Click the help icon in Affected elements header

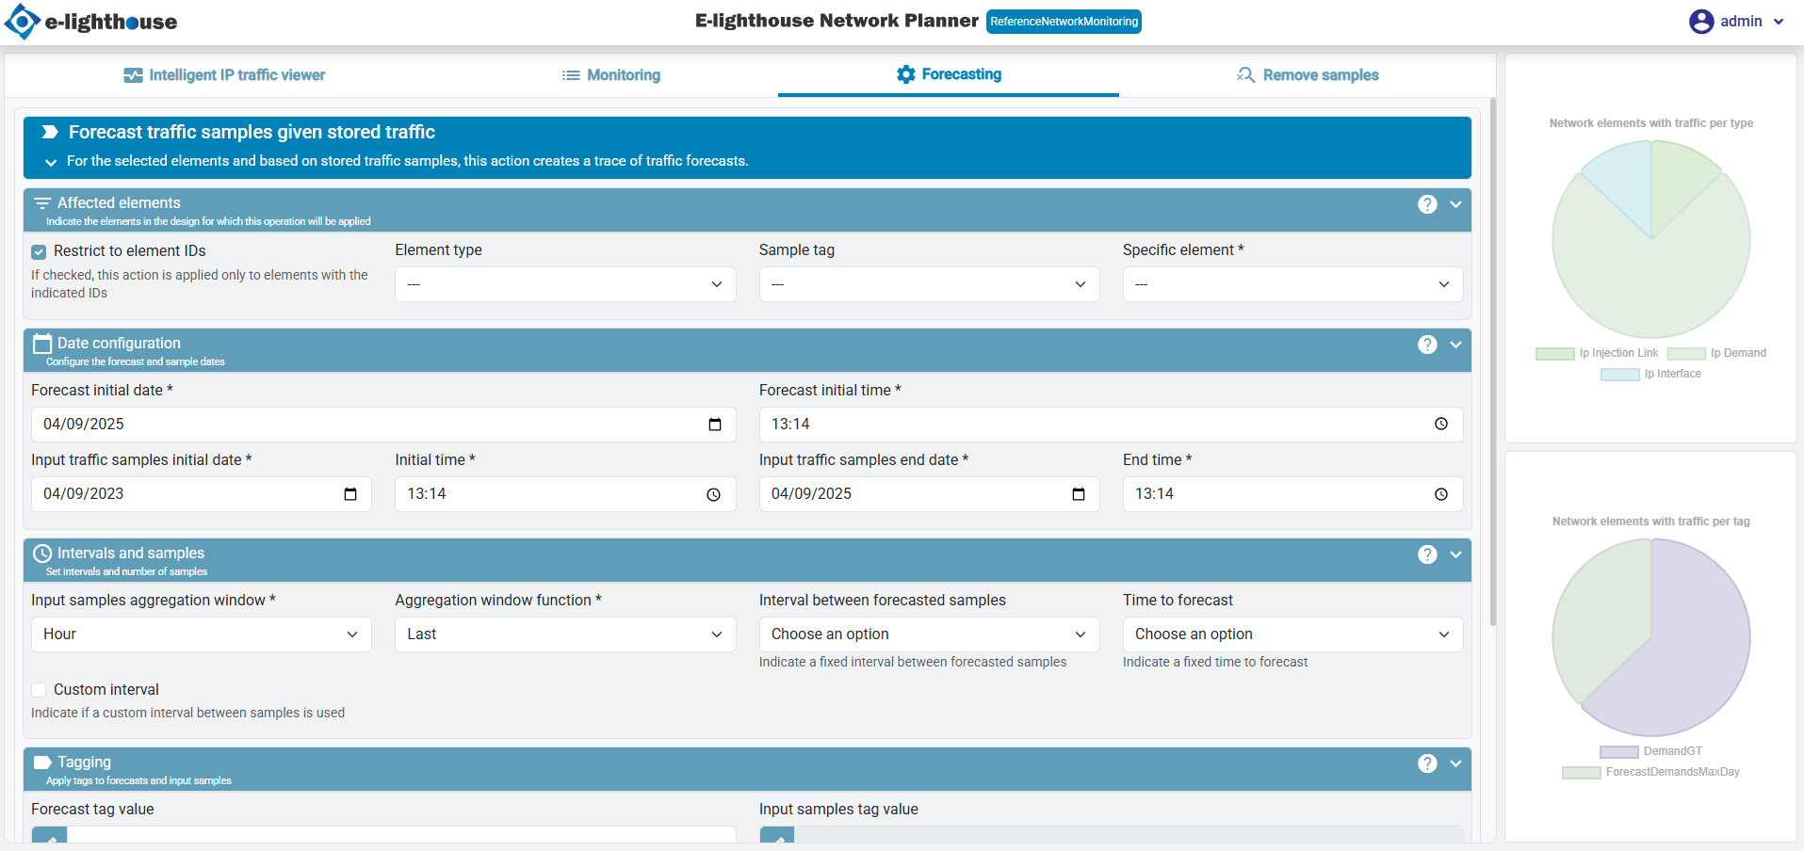[1427, 204]
